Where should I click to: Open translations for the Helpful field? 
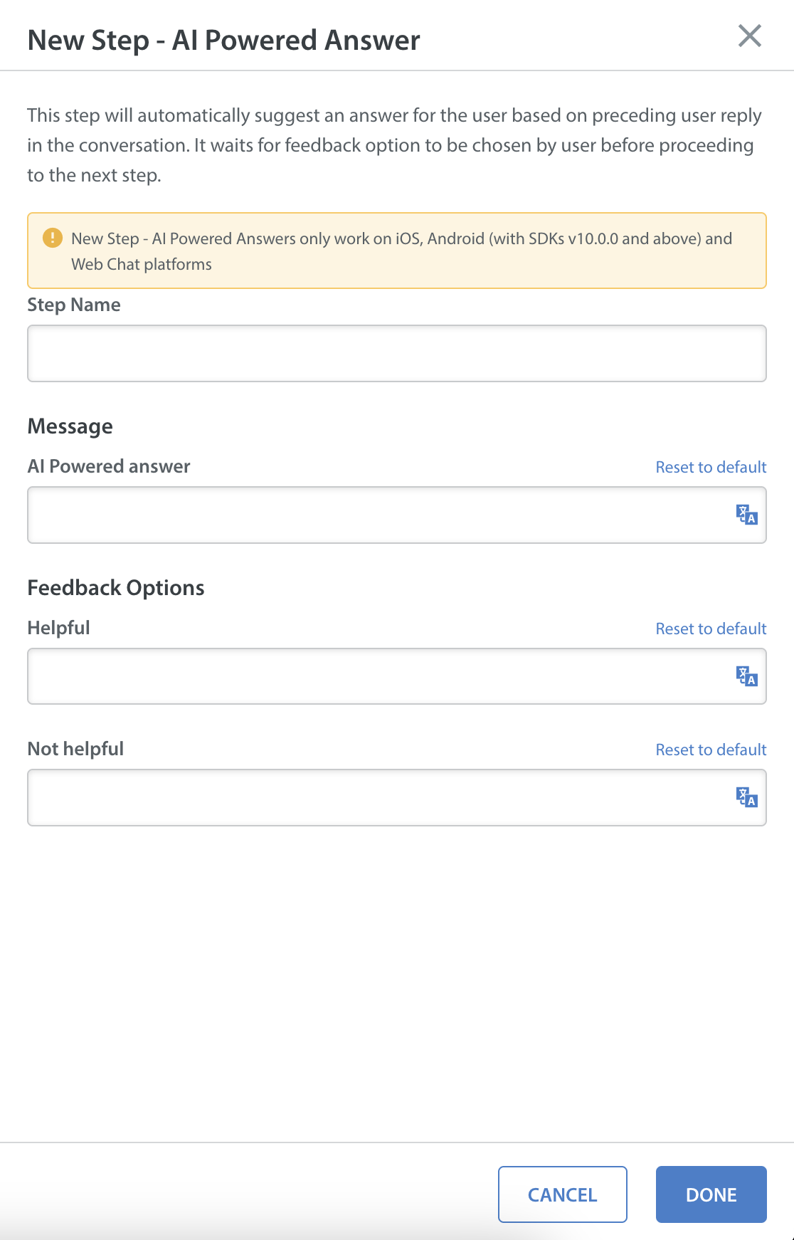pyautogui.click(x=746, y=676)
